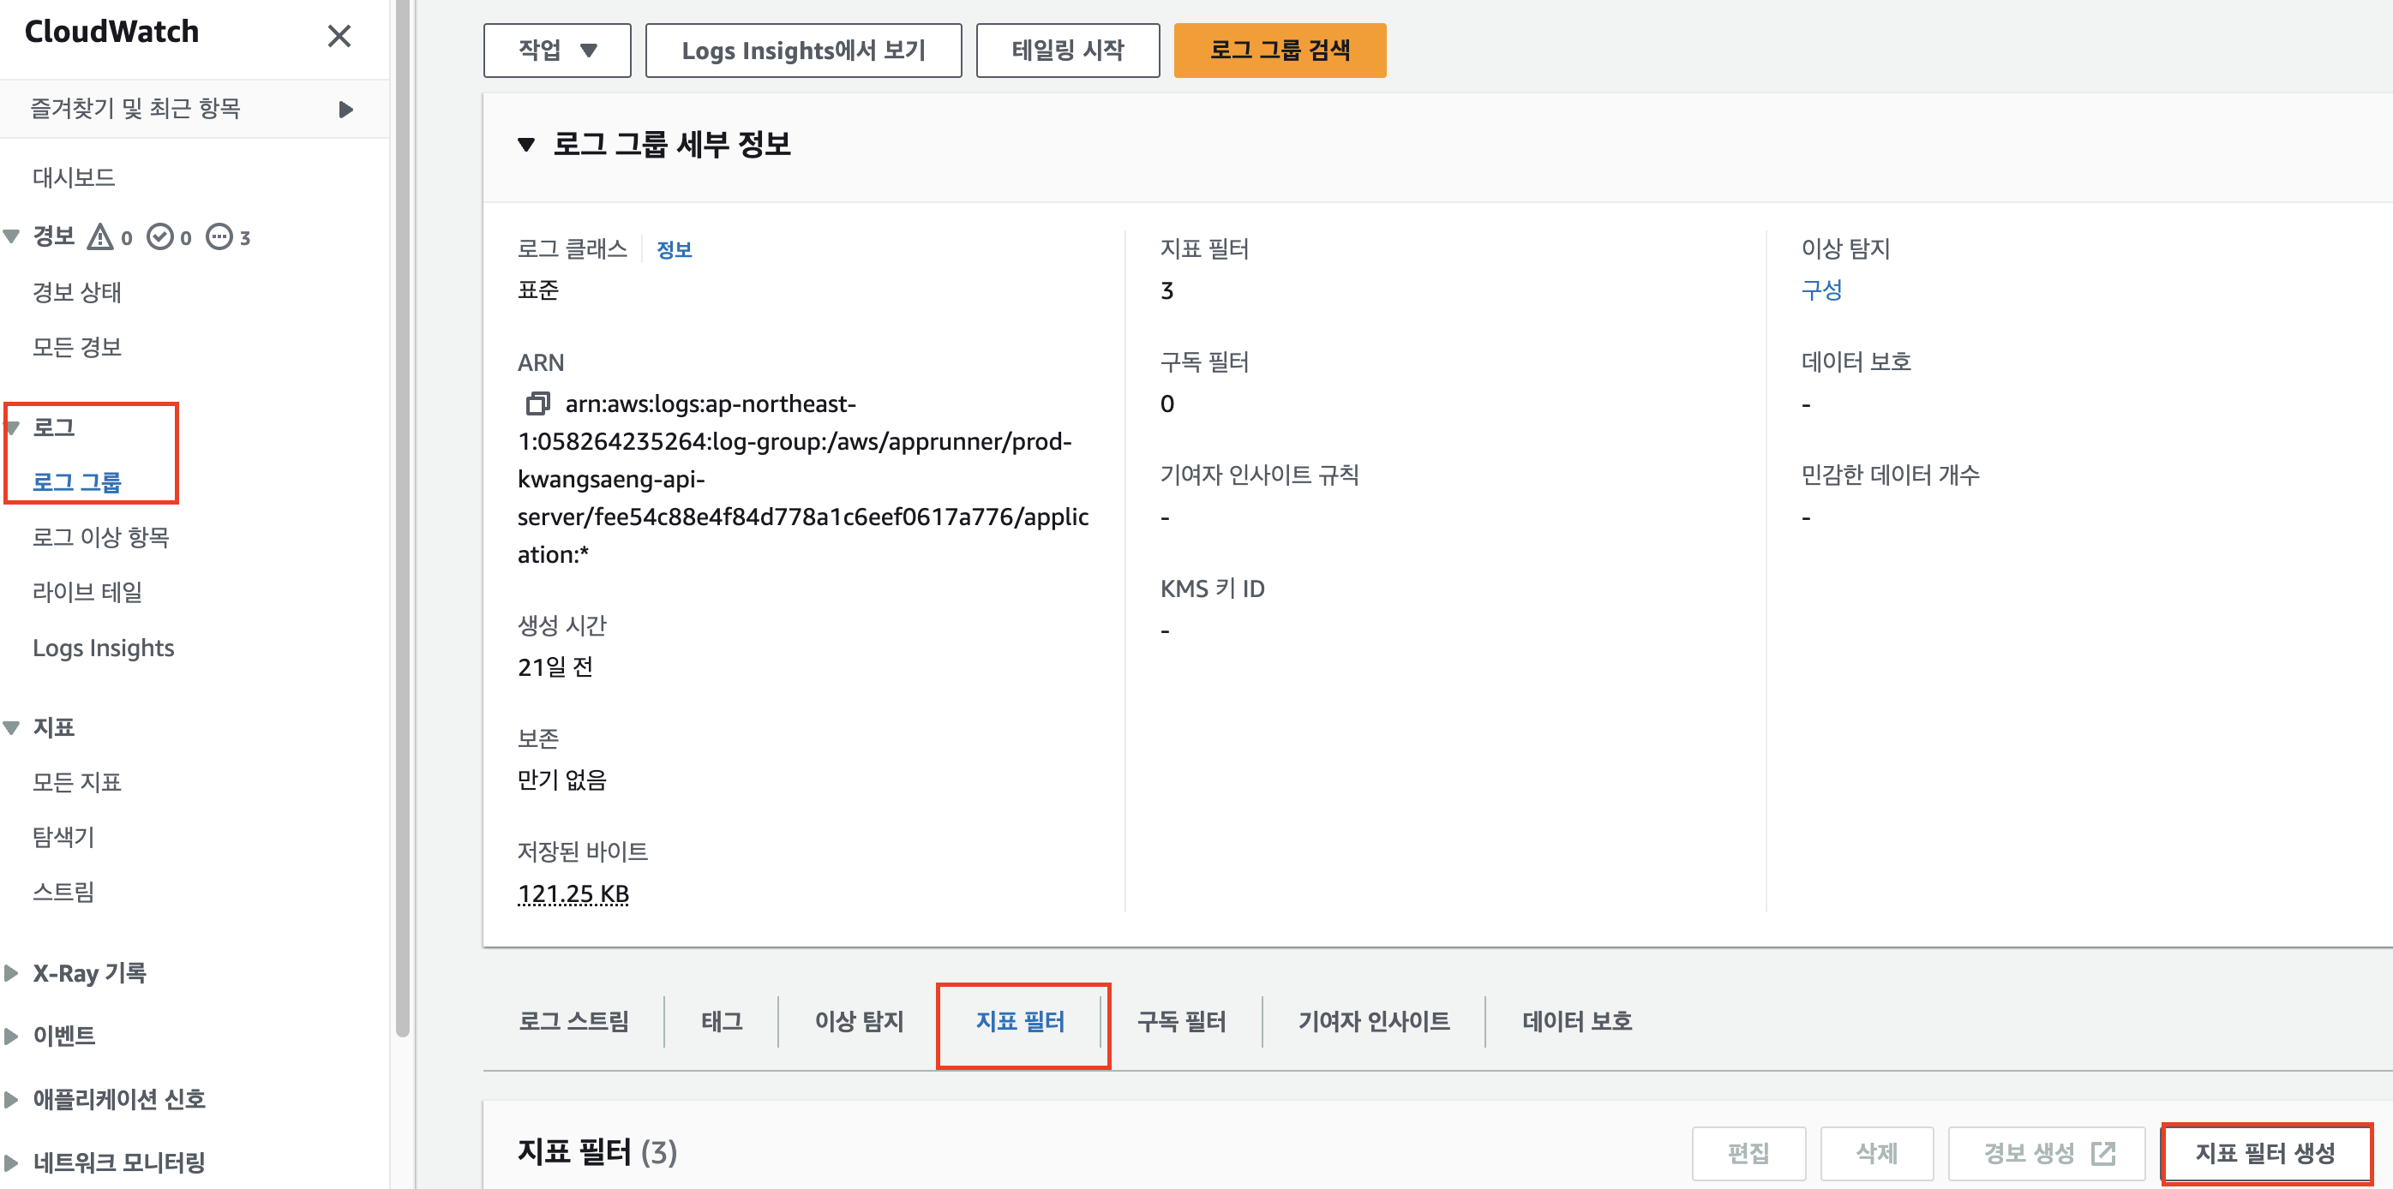Click the in-alarm triangle warning icon
The image size is (2393, 1189).
[100, 237]
